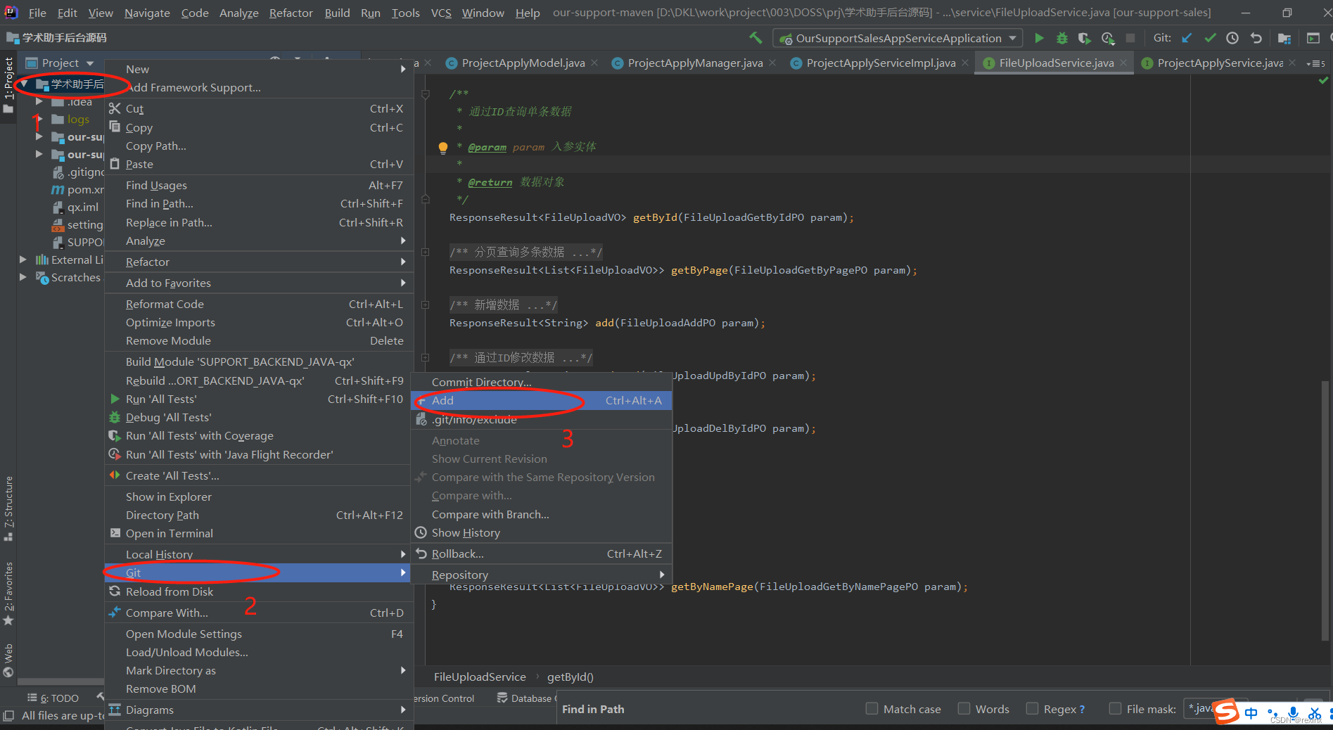Open the OurSupportSalesAppServiceApplication run configuration dropdown

(898, 38)
